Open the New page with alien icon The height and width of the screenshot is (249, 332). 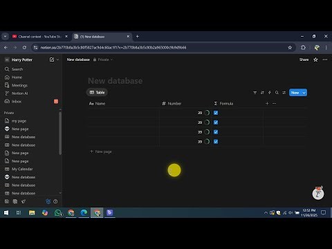pyautogui.click(x=20, y=129)
